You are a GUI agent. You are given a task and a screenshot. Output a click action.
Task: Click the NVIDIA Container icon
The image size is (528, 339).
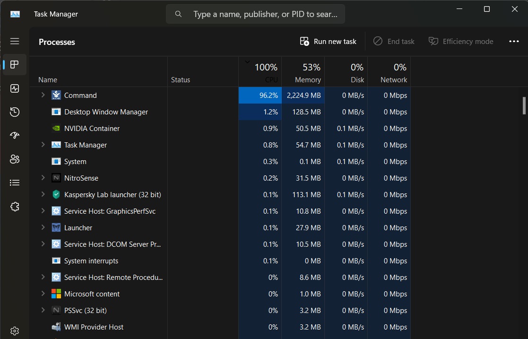56,128
